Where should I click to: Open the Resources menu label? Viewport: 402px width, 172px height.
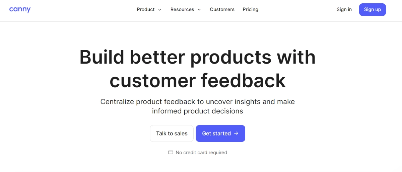[182, 9]
